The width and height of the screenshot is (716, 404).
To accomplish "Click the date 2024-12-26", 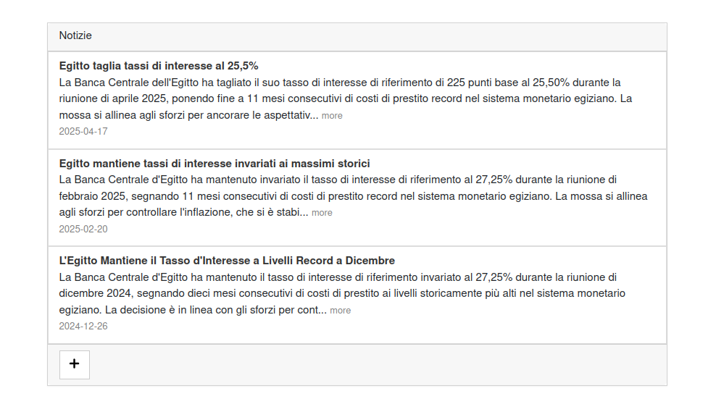I will [83, 326].
